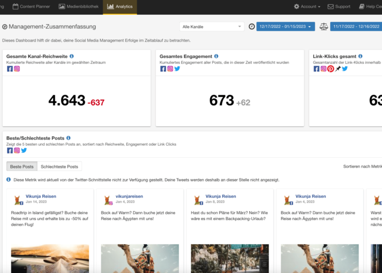Click the Help Center book icon
This screenshot has height=273, width=382.
[362, 7]
